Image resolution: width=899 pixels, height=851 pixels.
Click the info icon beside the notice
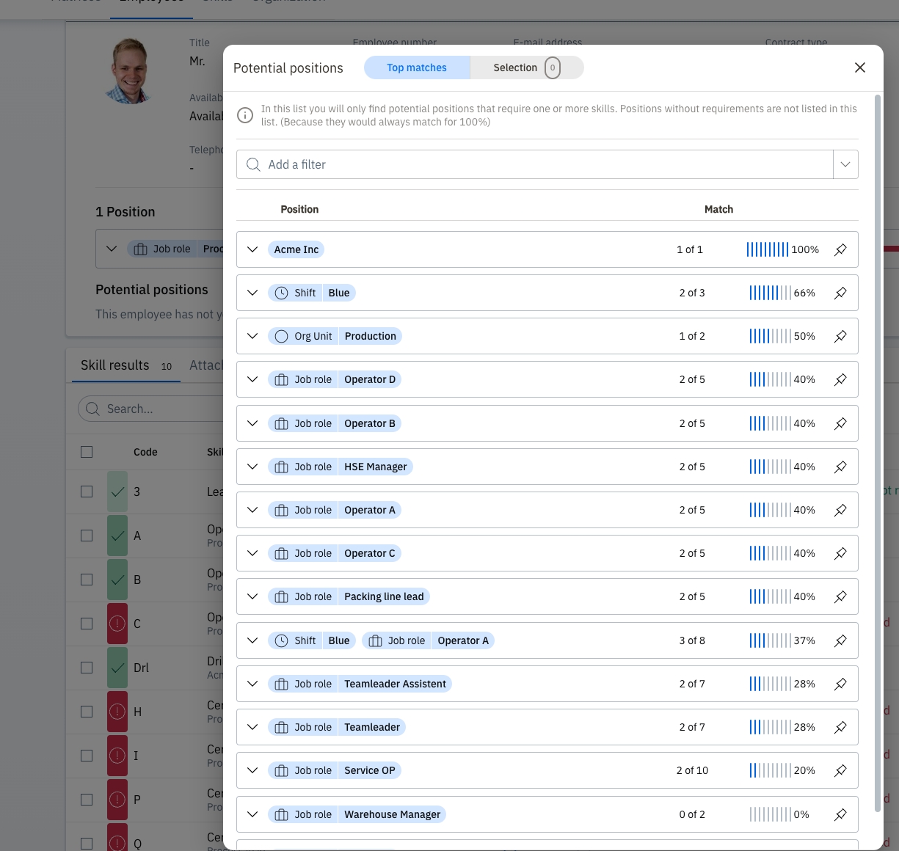[x=245, y=115]
